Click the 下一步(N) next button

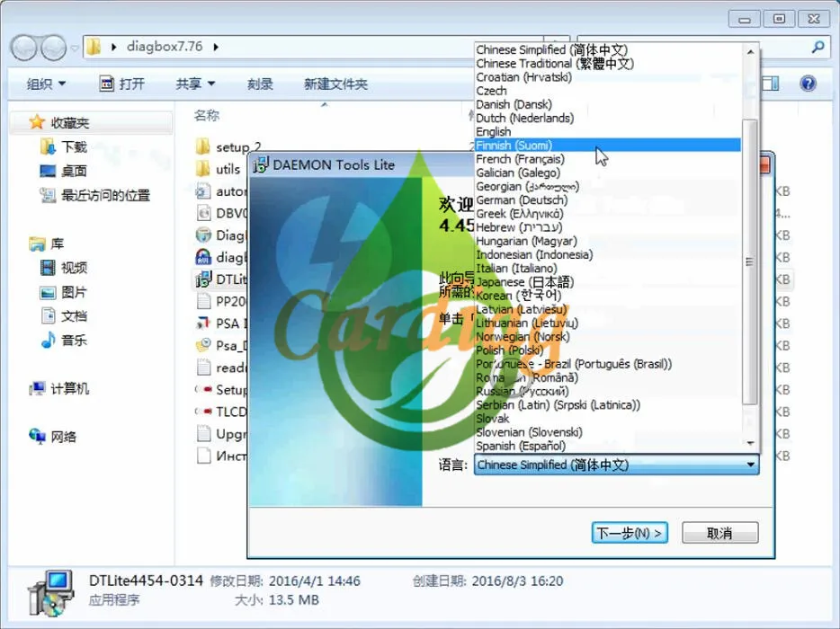pos(630,533)
